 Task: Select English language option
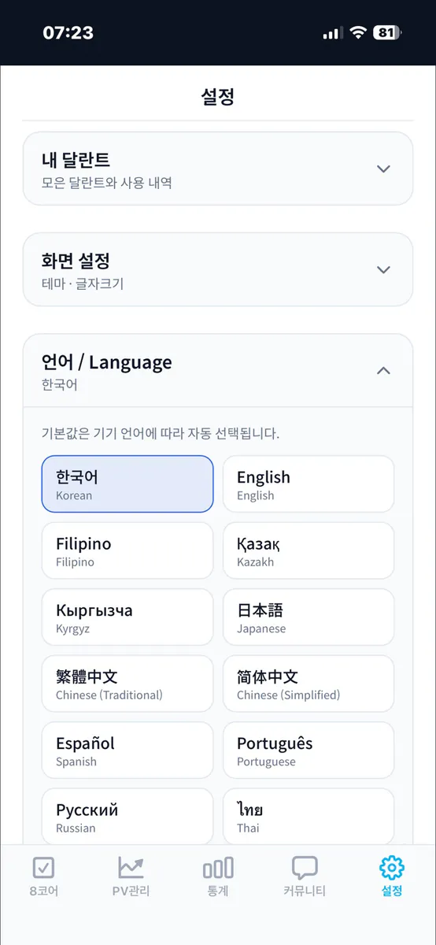[309, 484]
